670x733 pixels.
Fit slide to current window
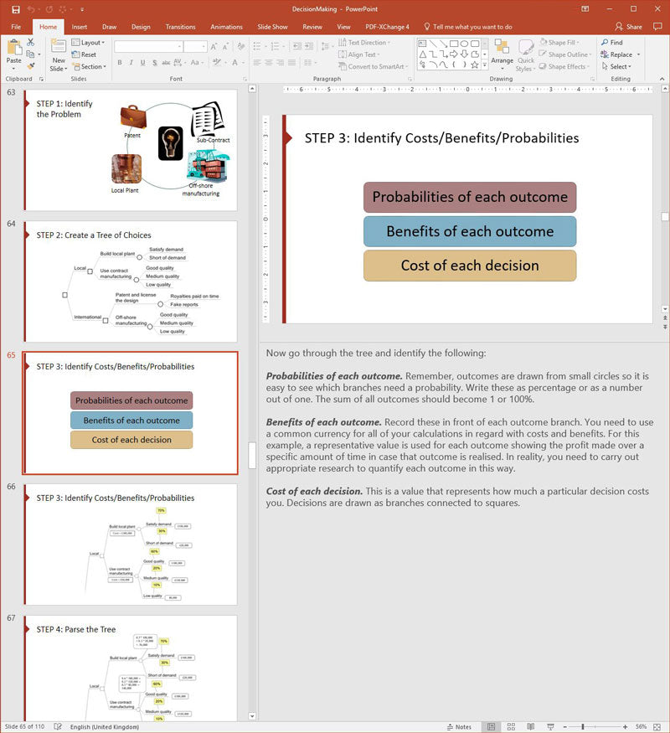(x=657, y=727)
